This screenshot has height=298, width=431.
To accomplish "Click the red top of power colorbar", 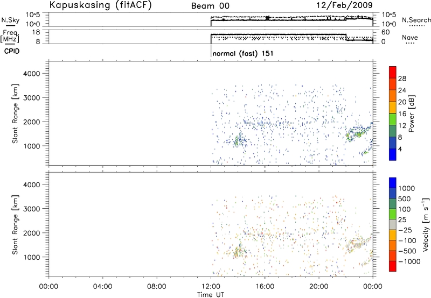I will pos(393,72).
